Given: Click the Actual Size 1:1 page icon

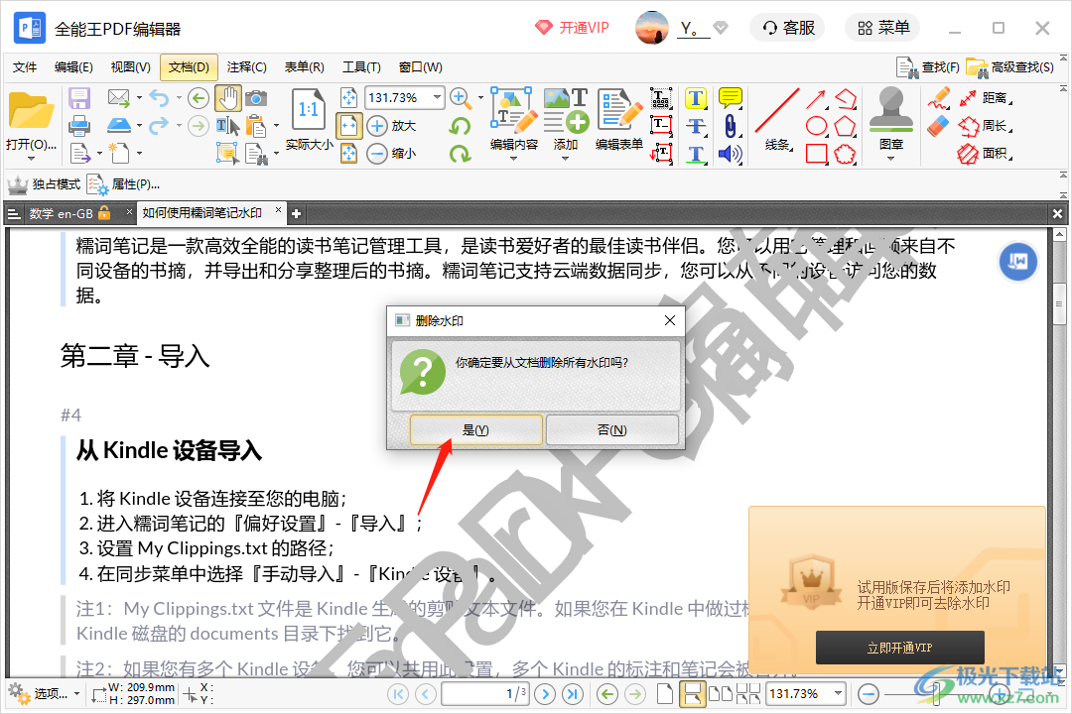Looking at the screenshot, I should (309, 109).
